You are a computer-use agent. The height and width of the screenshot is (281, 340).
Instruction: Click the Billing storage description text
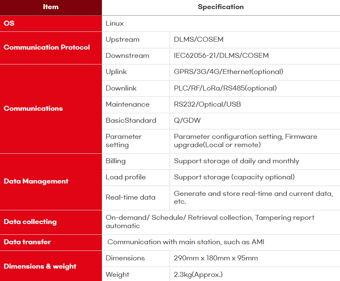tap(236, 161)
